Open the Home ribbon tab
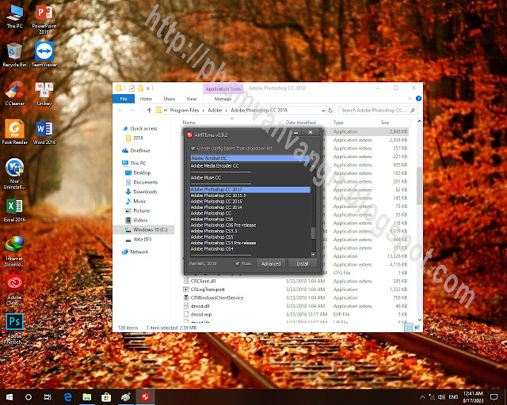Image resolution: width=507 pixels, height=405 pixels. (x=146, y=99)
